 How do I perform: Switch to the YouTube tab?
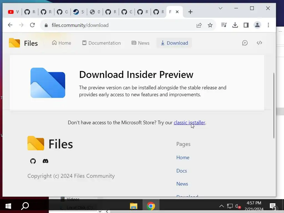[x=14, y=12]
